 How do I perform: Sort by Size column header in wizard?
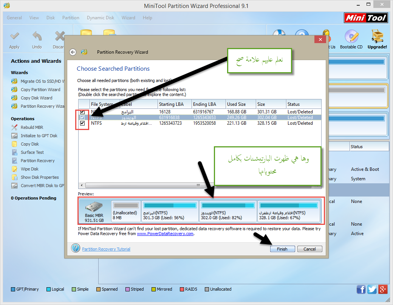coord(271,104)
